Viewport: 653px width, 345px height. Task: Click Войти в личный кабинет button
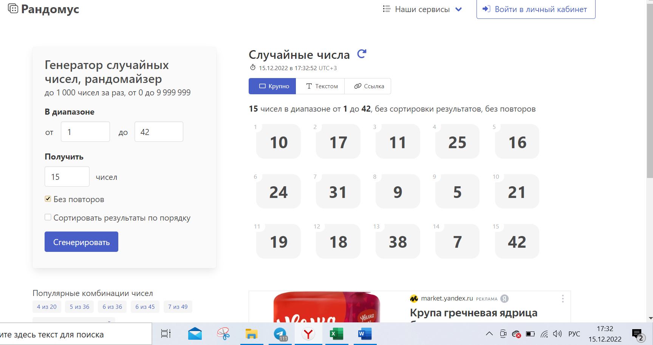(535, 9)
